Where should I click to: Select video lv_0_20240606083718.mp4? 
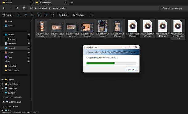(133, 29)
